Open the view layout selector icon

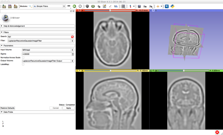[123, 6]
